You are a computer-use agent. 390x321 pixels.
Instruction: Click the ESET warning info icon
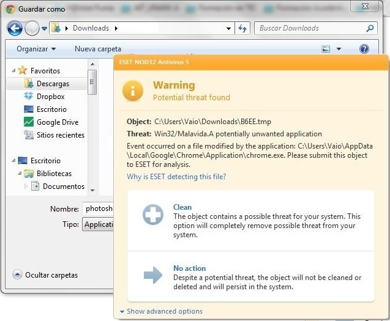pos(133,90)
